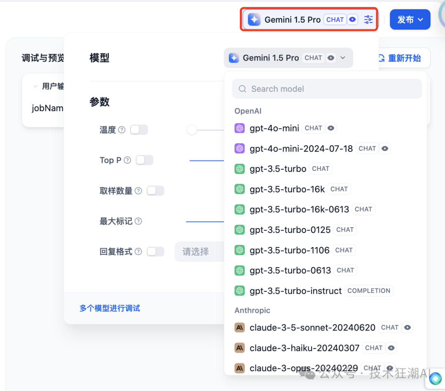Screen dimensions: 445x391
Task: Click vision eye icon in top model selector
Action: (x=352, y=20)
